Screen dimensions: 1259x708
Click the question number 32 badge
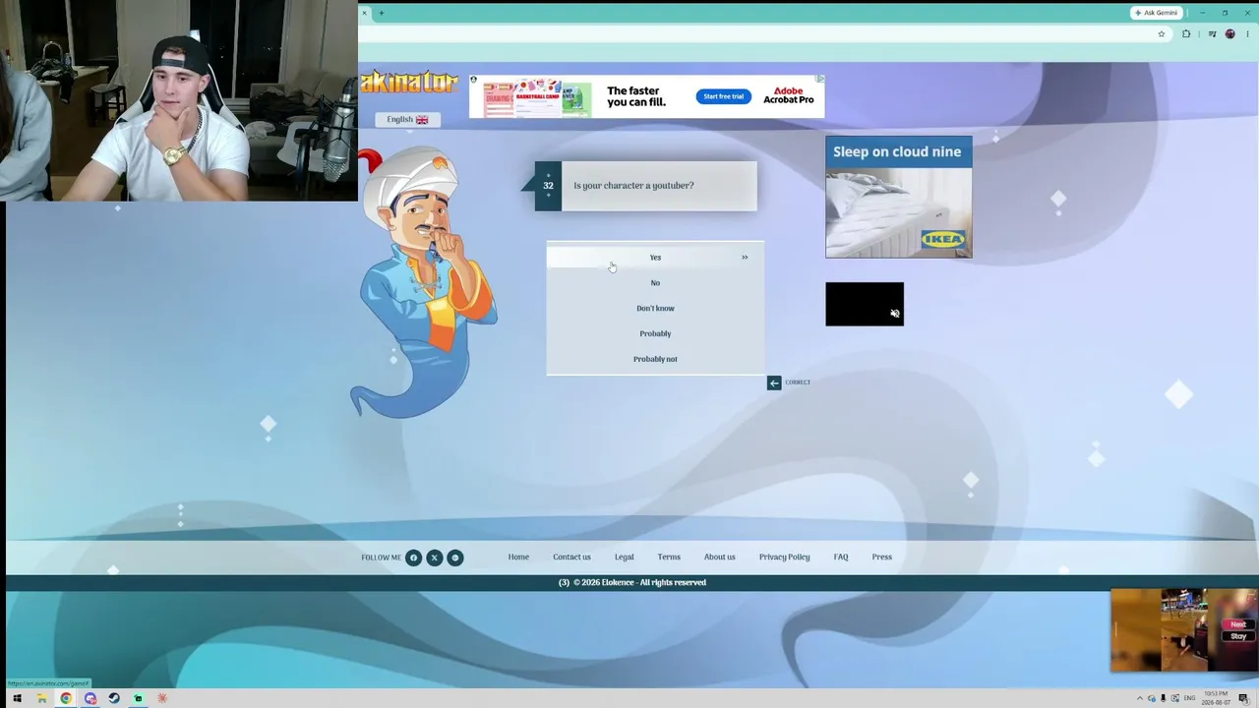(548, 186)
